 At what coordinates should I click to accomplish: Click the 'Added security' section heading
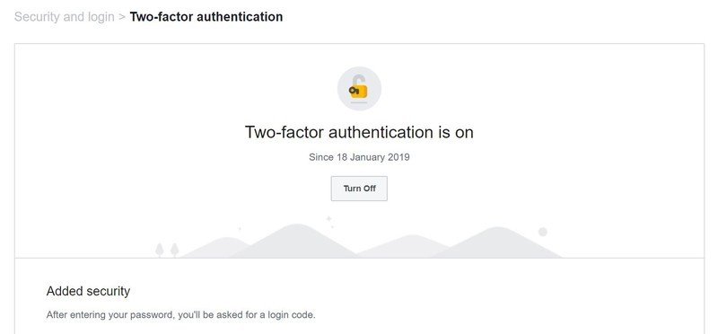click(x=88, y=291)
